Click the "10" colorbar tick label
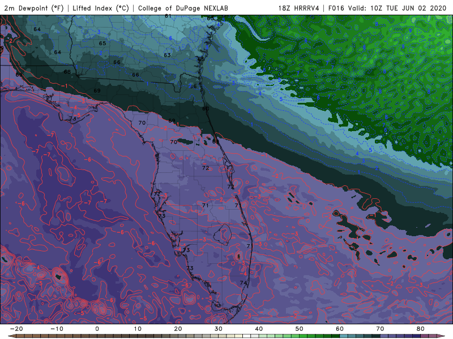This screenshot has height=339, width=453. pos(138,329)
